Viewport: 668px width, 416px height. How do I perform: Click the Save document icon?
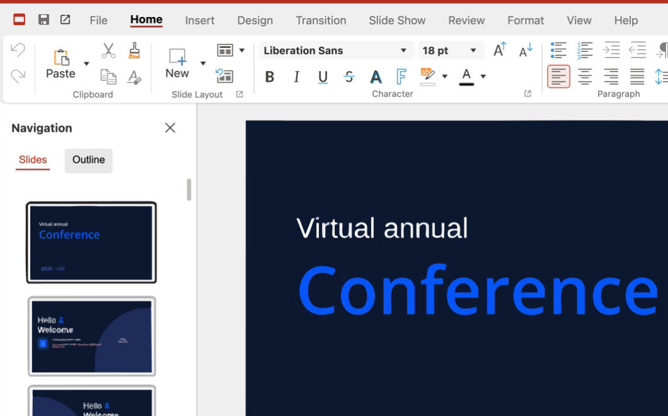pos(43,20)
